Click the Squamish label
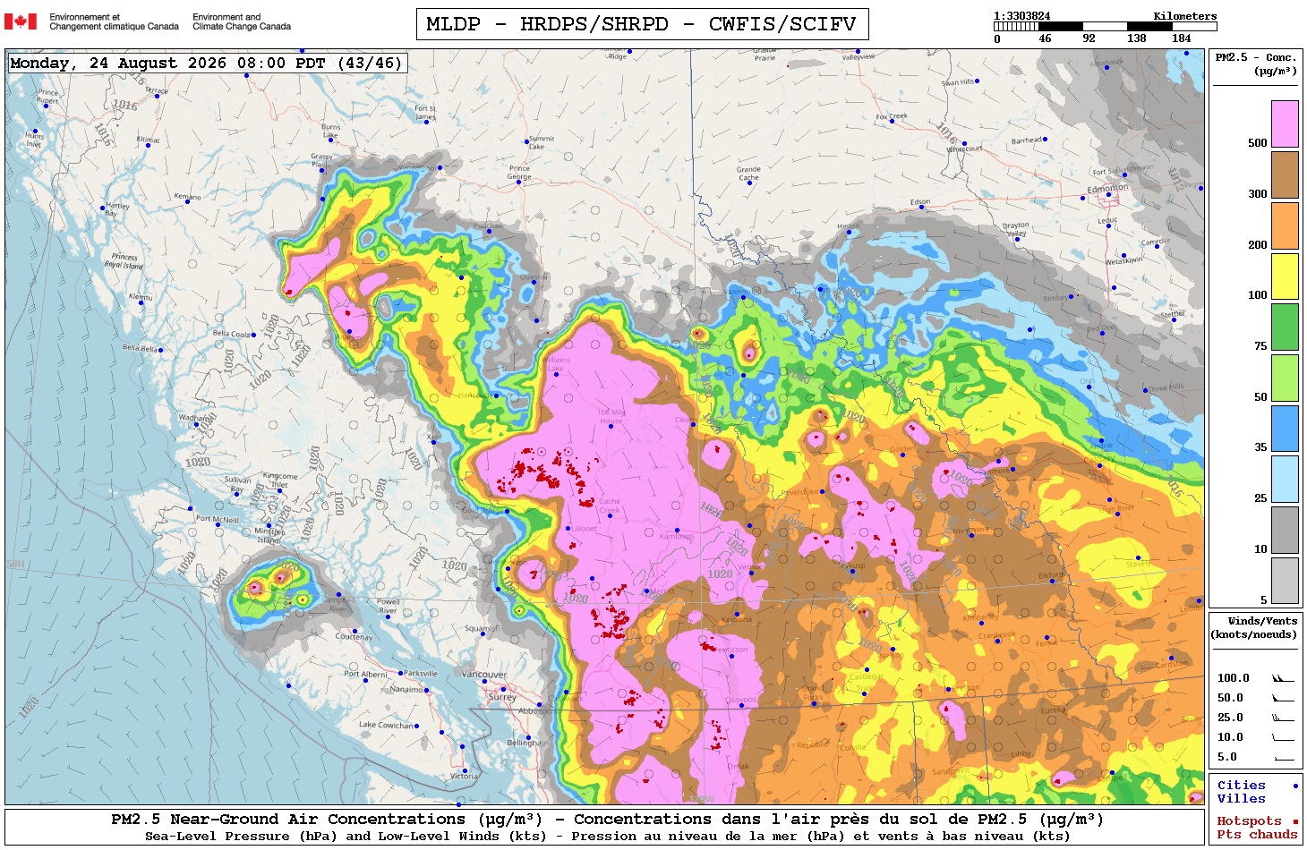1307x850 pixels. pyautogui.click(x=481, y=628)
